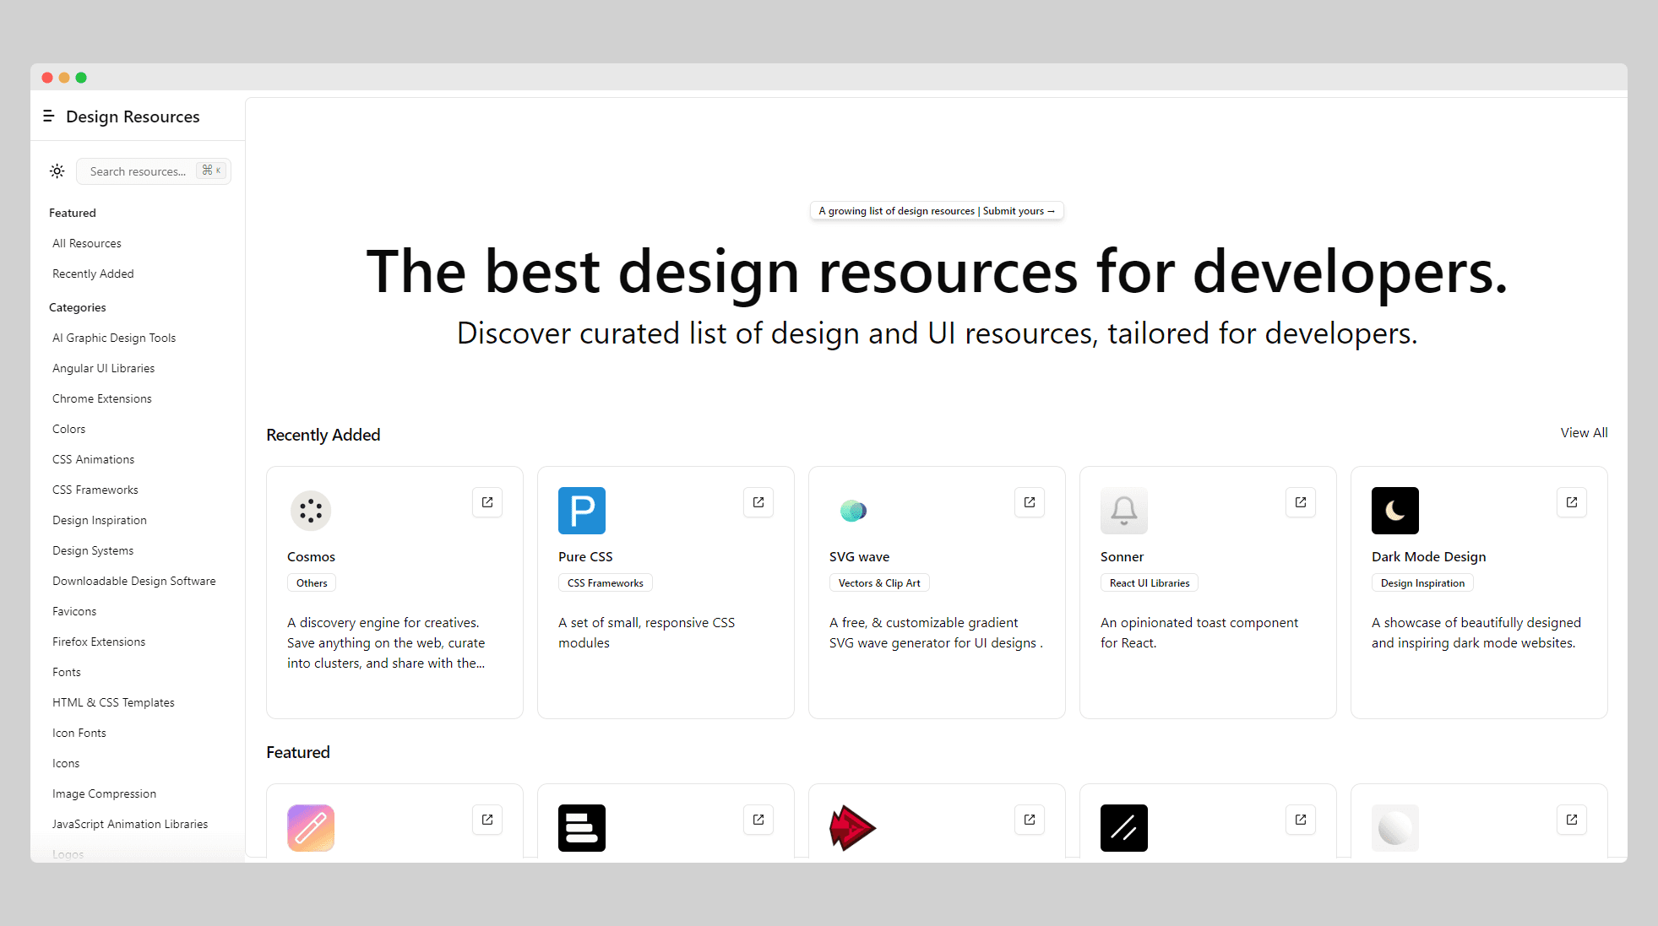The width and height of the screenshot is (1658, 926).
Task: Open Recently Added in sidebar
Action: click(93, 273)
